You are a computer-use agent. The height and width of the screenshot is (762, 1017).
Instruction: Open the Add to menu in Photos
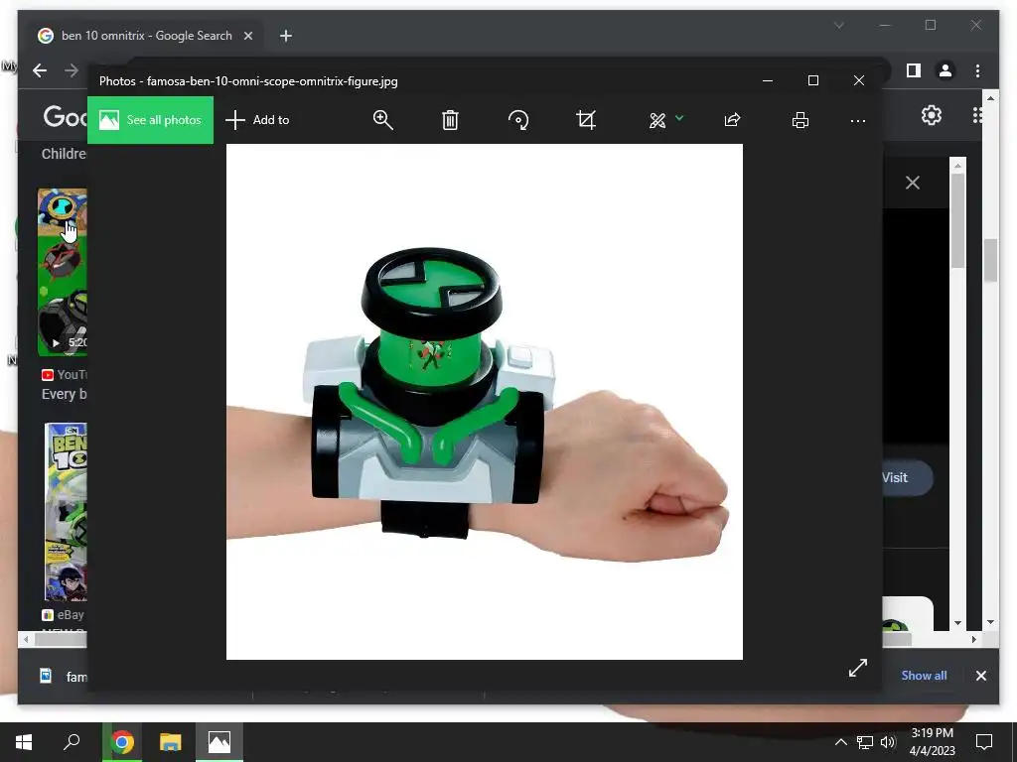(x=257, y=120)
